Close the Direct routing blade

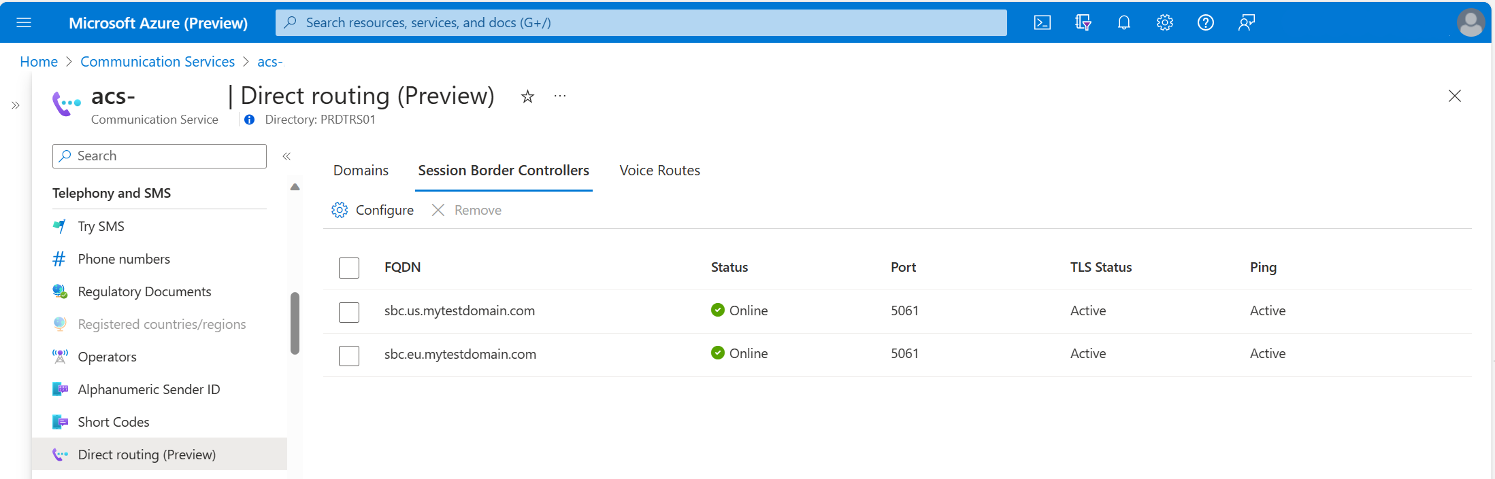1455,96
